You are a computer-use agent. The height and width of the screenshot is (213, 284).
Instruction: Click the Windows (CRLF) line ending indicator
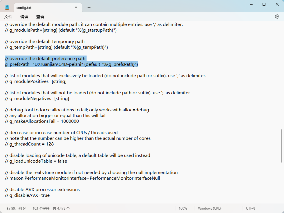(x=210, y=208)
